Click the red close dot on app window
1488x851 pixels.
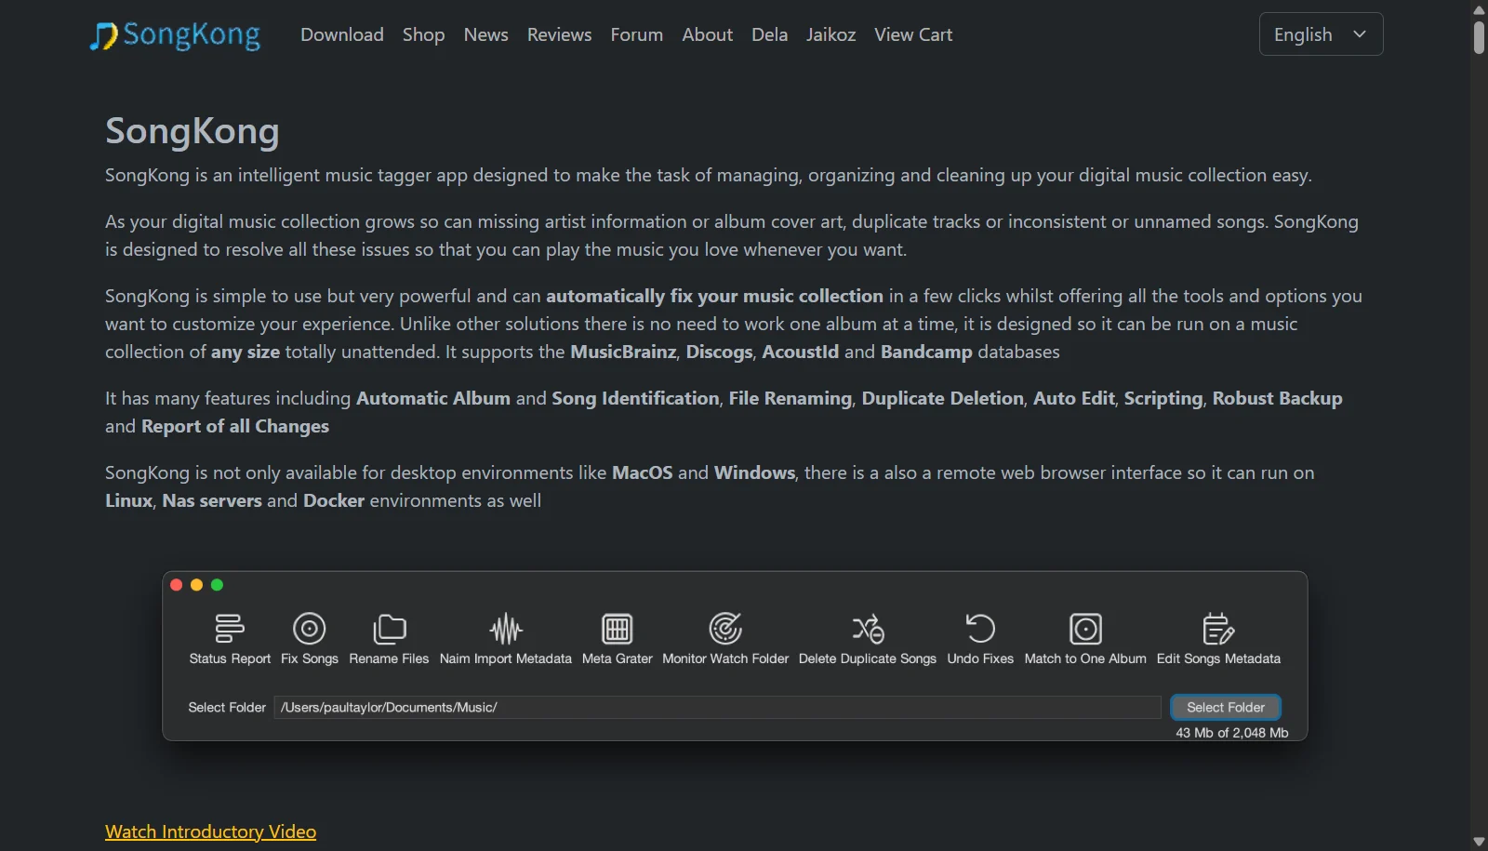pyautogui.click(x=176, y=585)
